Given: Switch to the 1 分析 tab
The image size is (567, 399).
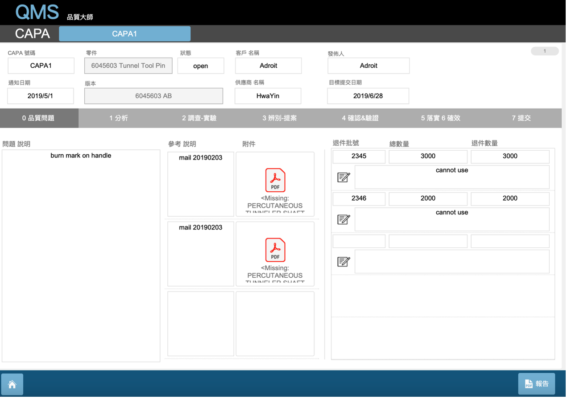Looking at the screenshot, I should point(119,118).
